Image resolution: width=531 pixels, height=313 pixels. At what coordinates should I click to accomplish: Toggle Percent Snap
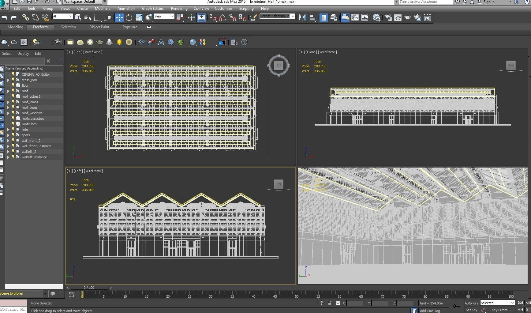233,17
